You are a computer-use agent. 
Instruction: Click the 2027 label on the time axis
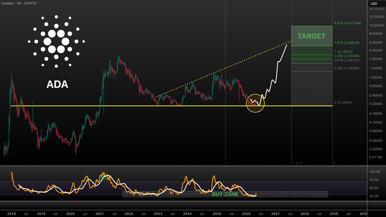coord(276,213)
